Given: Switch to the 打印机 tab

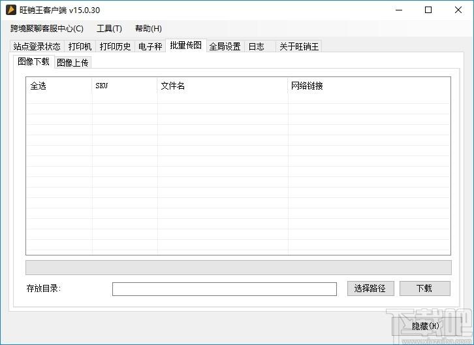Looking at the screenshot, I should [80, 46].
